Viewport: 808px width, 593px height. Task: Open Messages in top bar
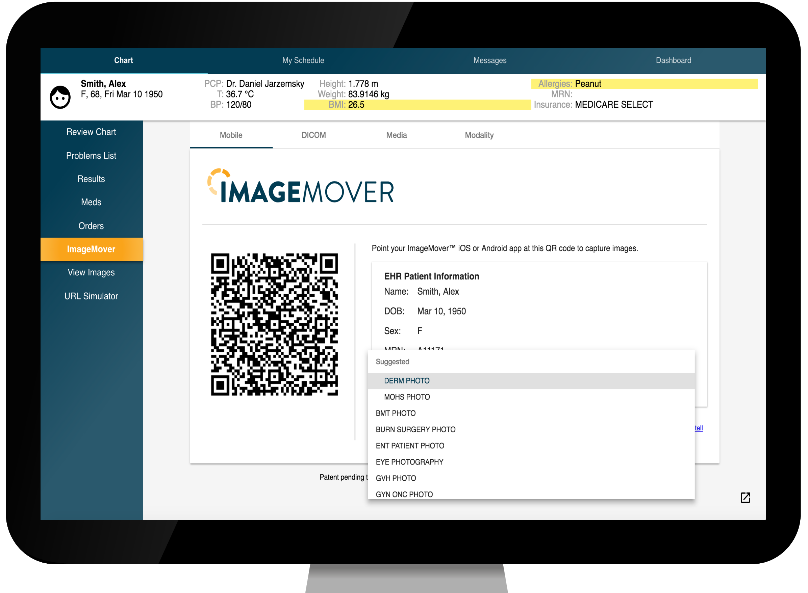(x=490, y=60)
